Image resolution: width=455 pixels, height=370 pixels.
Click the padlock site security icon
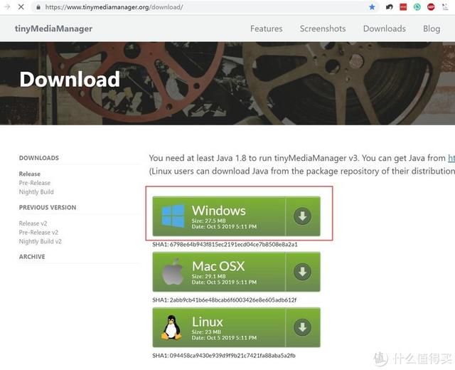coord(38,7)
